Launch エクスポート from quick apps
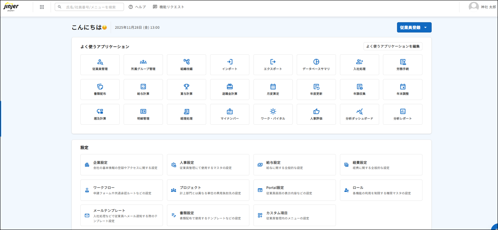The height and width of the screenshot is (230, 498). point(273,65)
